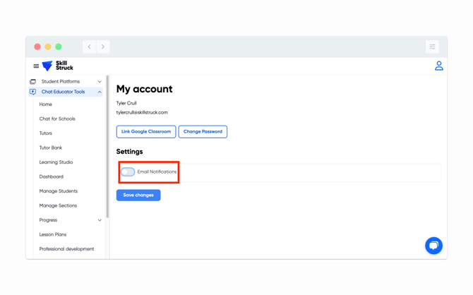This screenshot has height=295, width=473.
Task: Click the Change Password button
Action: 203,131
